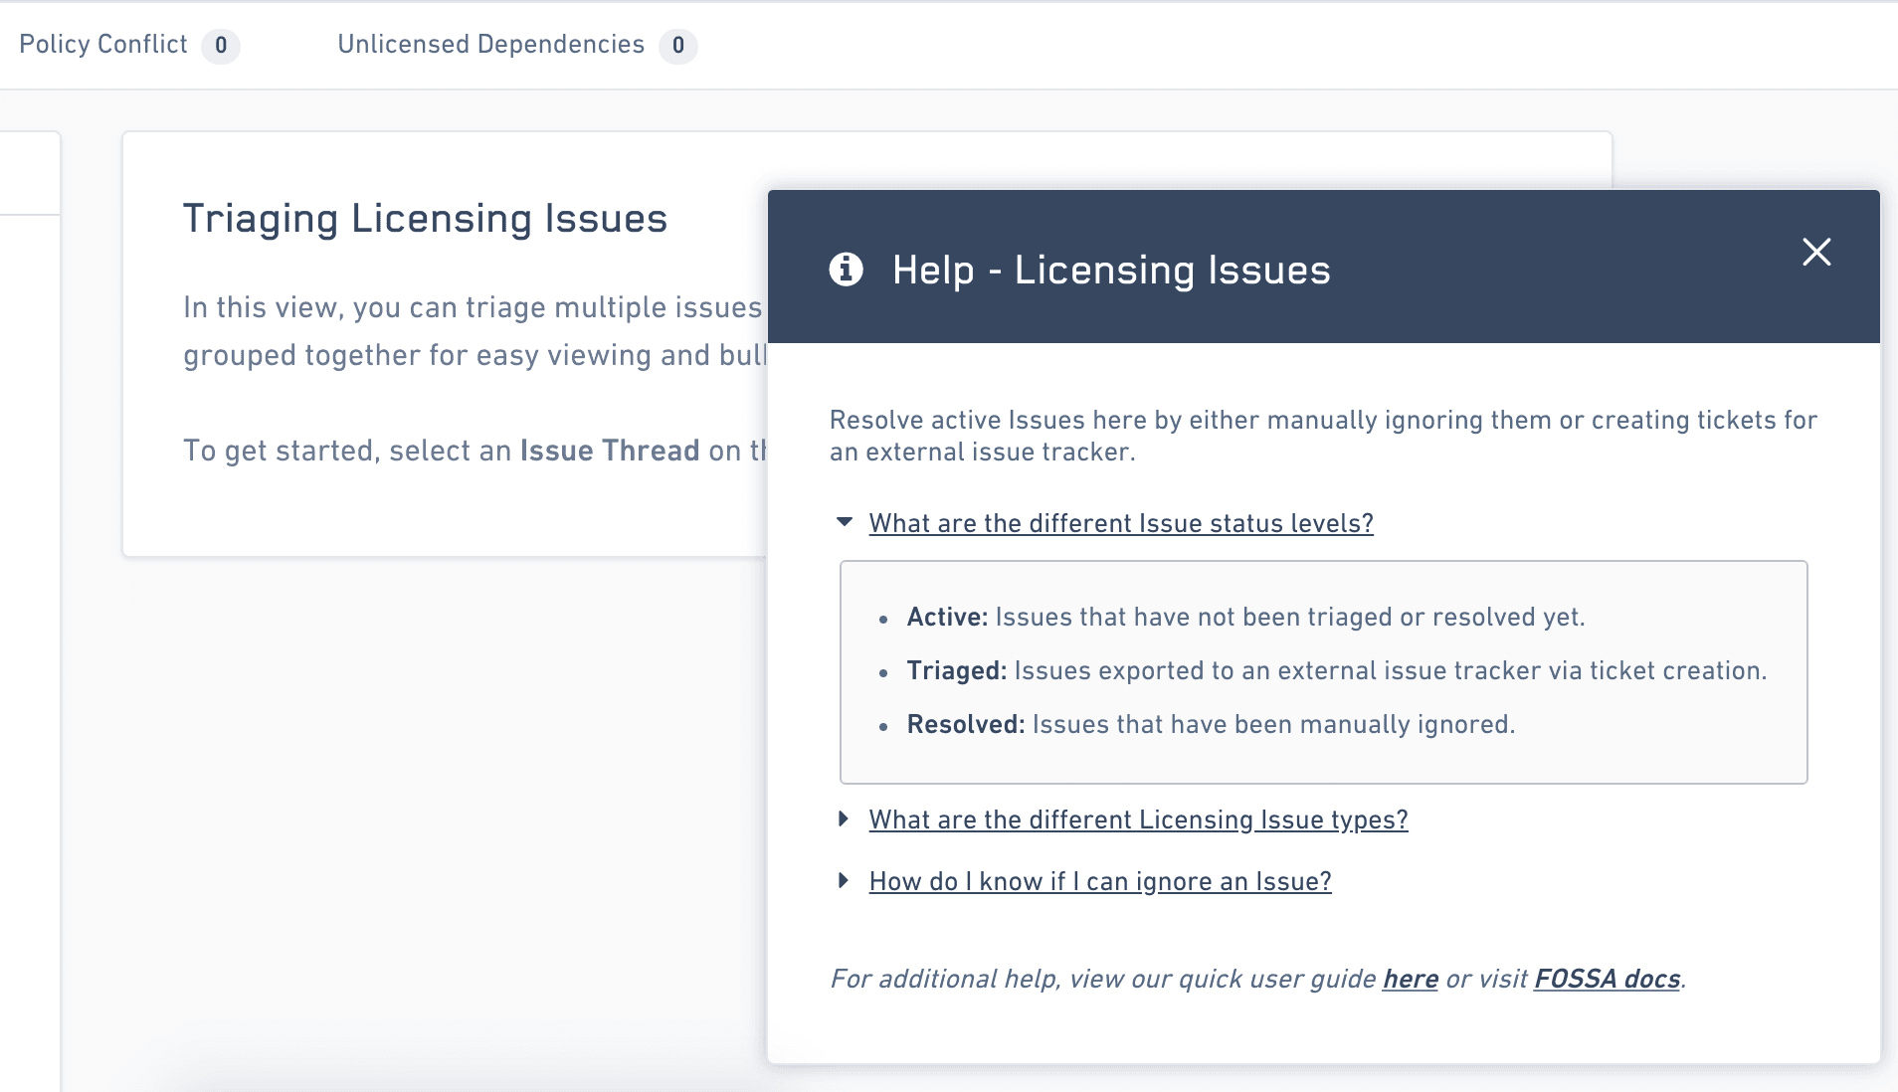Expand the Licensing Issue types arrow
This screenshot has height=1092, width=1898.
(844, 819)
